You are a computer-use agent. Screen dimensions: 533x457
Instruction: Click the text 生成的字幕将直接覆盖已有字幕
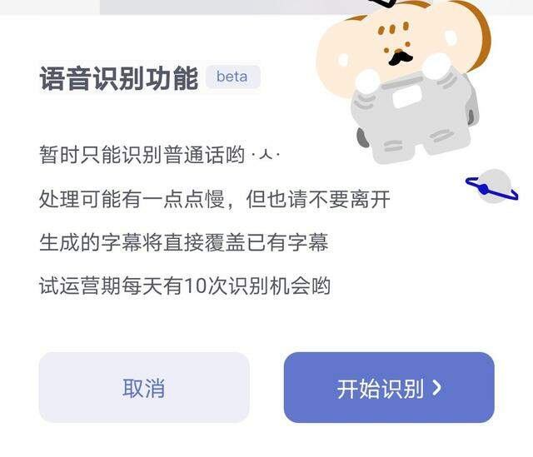pos(184,242)
